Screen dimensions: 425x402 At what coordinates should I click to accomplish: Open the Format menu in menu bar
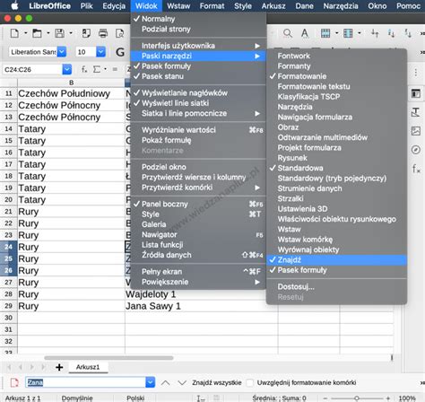tap(212, 6)
